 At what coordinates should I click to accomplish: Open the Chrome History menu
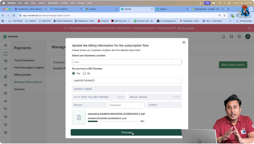click(42, 3)
